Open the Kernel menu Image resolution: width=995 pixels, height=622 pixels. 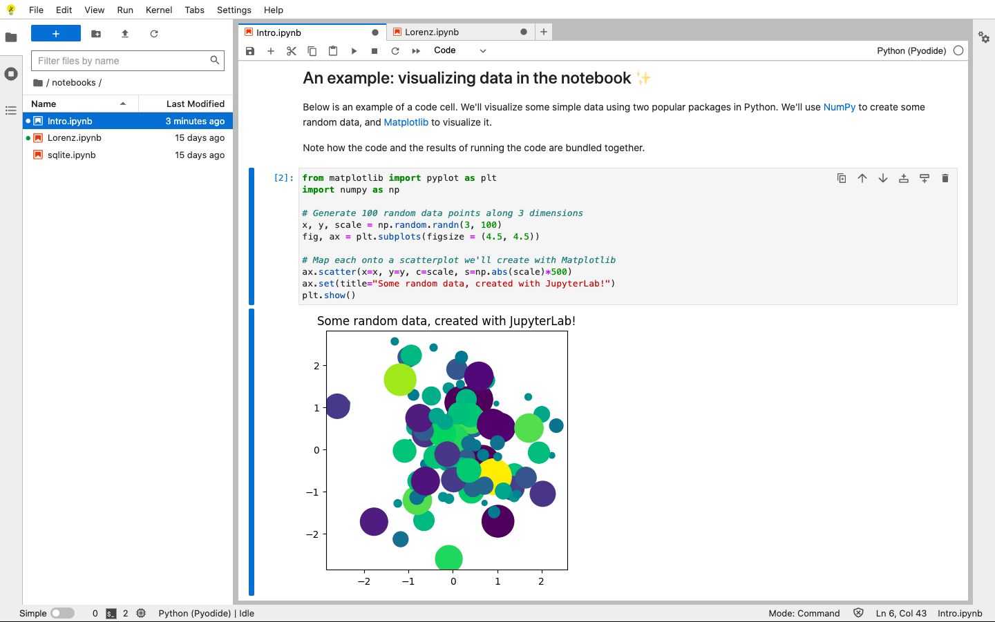pyautogui.click(x=159, y=10)
